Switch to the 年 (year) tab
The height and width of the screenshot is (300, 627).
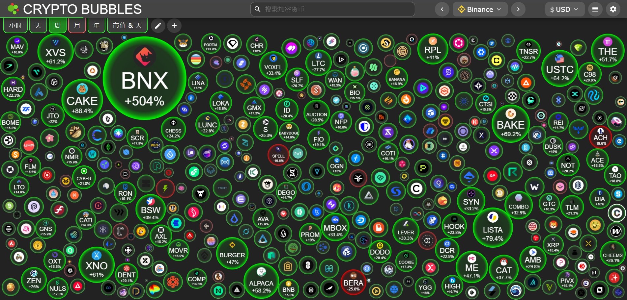coord(97,26)
